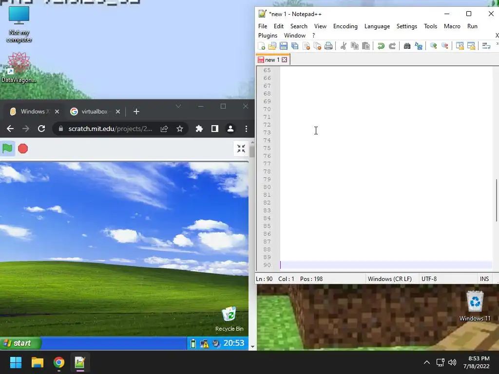Open the Chrome three-dot menu
Viewport: 499px width, 374px height.
[246, 129]
